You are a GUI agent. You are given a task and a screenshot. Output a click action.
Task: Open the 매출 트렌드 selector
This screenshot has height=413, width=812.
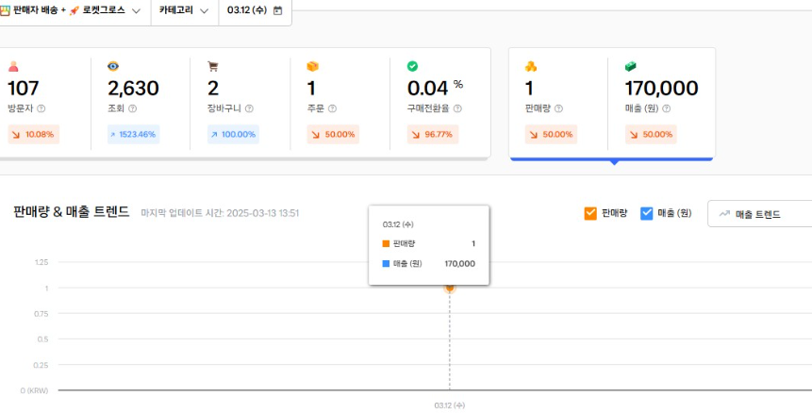[759, 214]
